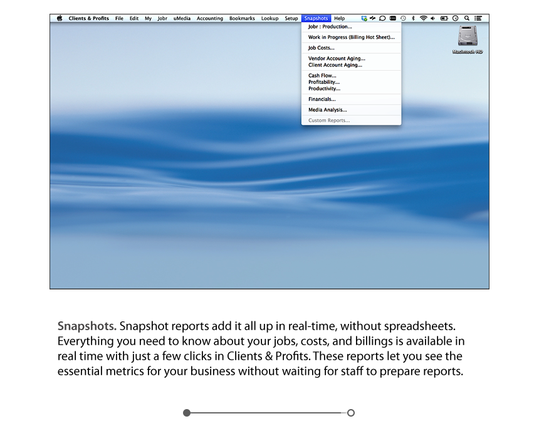The width and height of the screenshot is (539, 426).
Task: Click the volume speaker icon
Action: [x=433, y=18]
